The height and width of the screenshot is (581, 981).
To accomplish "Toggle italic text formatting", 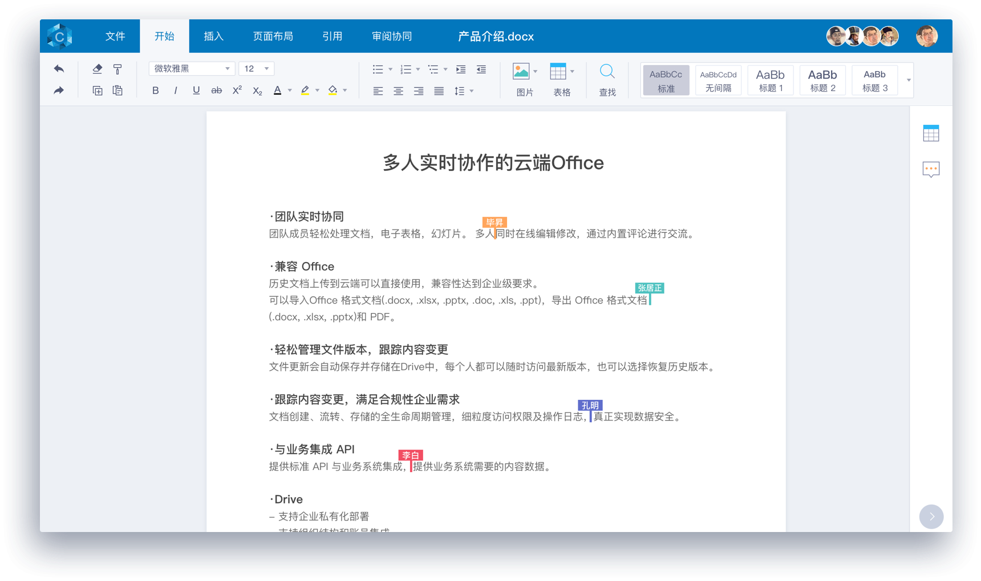I will point(176,91).
